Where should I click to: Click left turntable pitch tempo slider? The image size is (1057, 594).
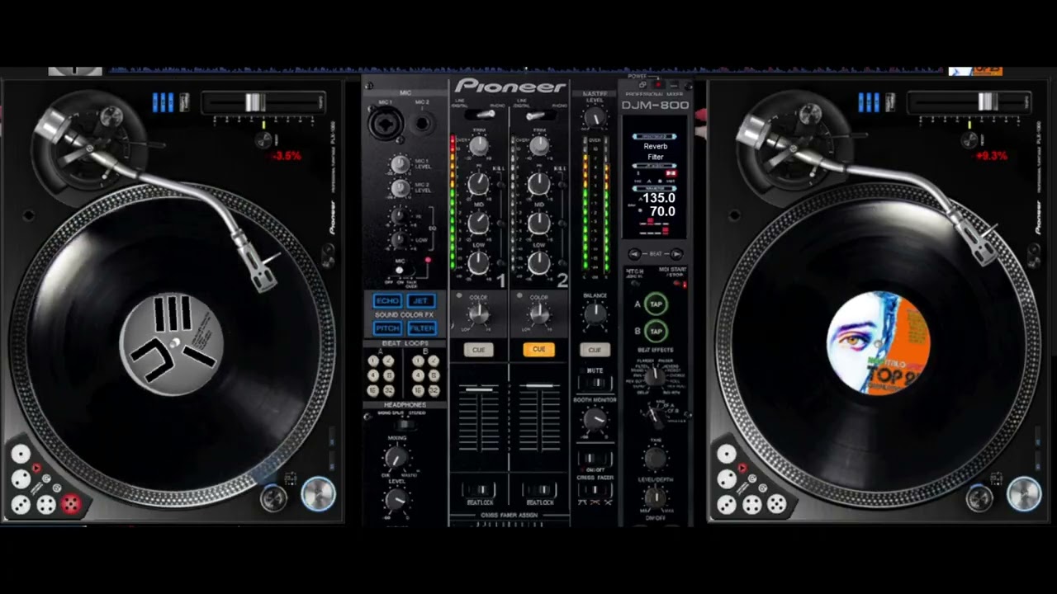[x=255, y=102]
